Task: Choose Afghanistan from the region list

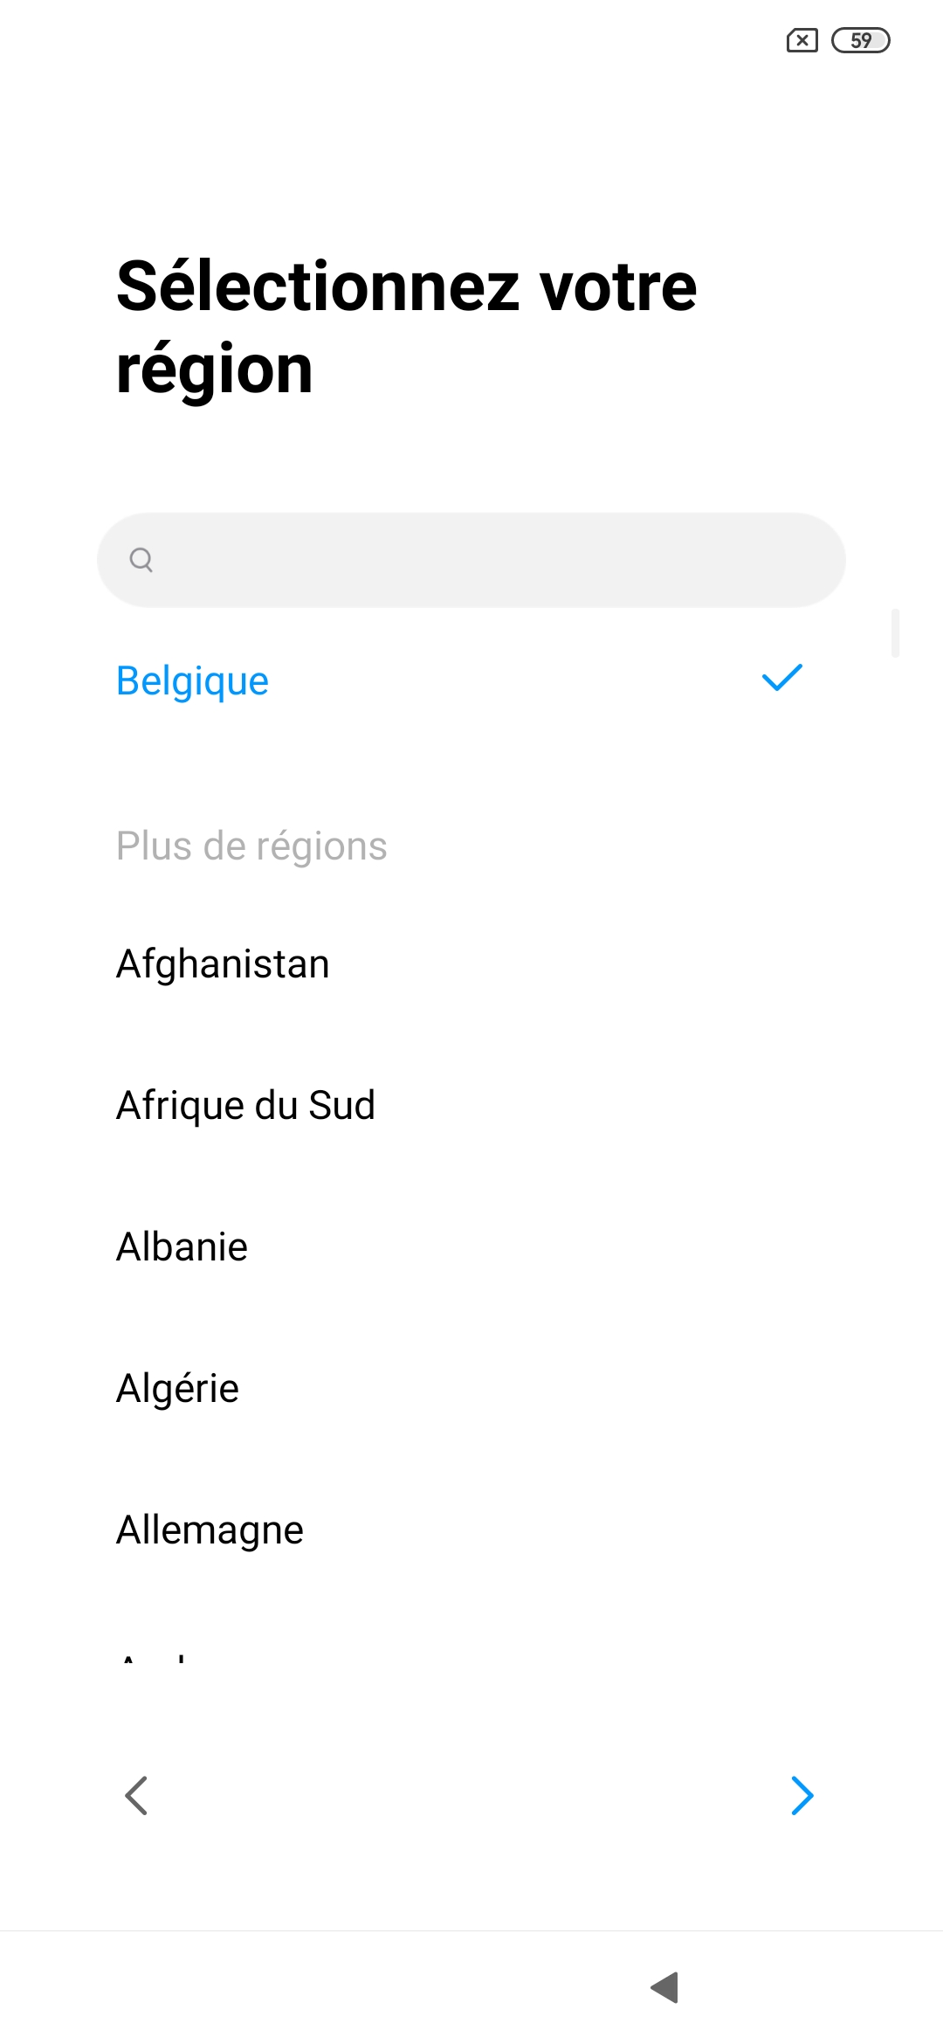Action: [223, 964]
